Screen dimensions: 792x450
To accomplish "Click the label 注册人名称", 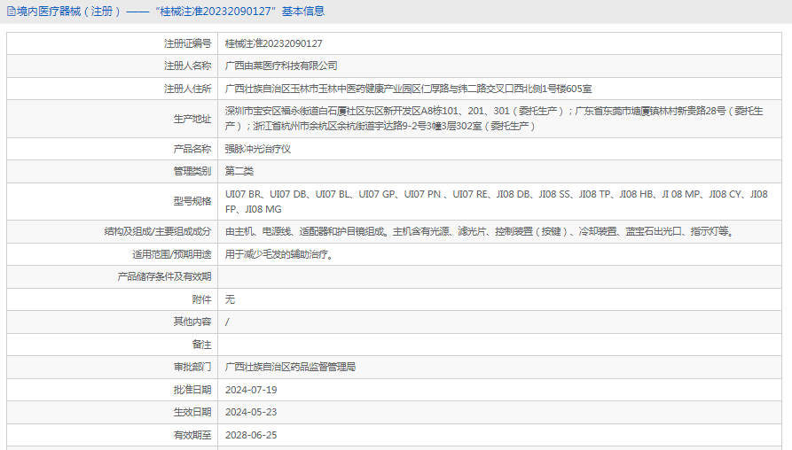I will [x=187, y=66].
